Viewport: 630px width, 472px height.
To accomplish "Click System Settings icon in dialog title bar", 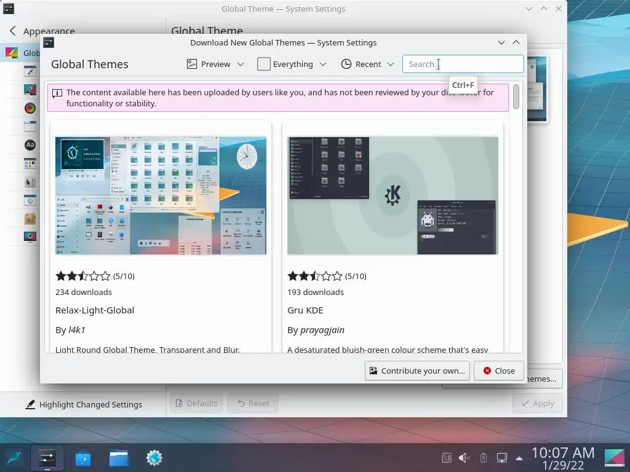I will click(x=49, y=42).
